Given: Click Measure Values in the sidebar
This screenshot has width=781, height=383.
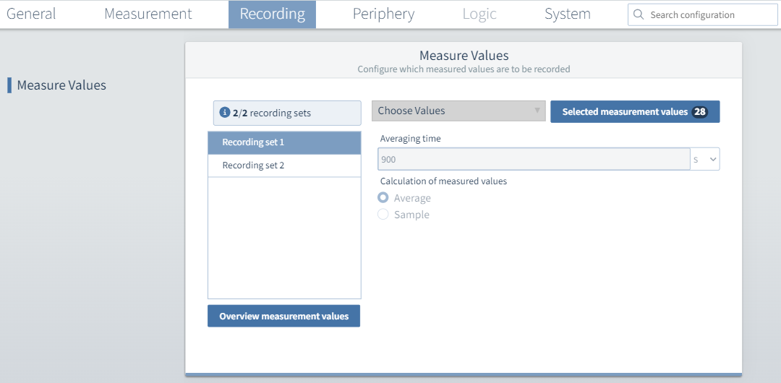Looking at the screenshot, I should [61, 85].
